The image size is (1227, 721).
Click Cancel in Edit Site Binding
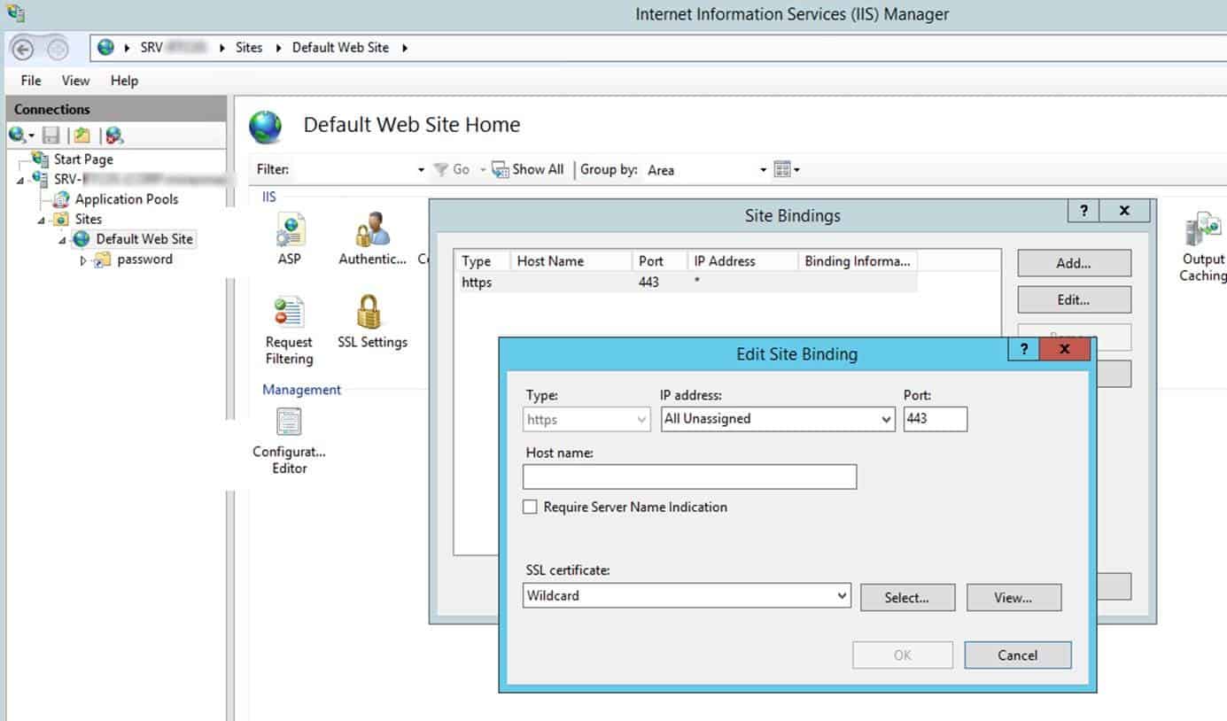[1017, 655]
